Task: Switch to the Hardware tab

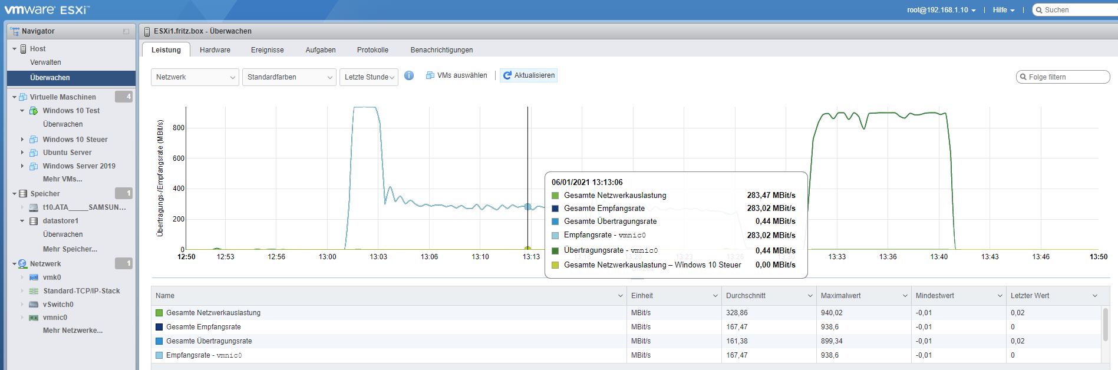Action: (x=215, y=50)
